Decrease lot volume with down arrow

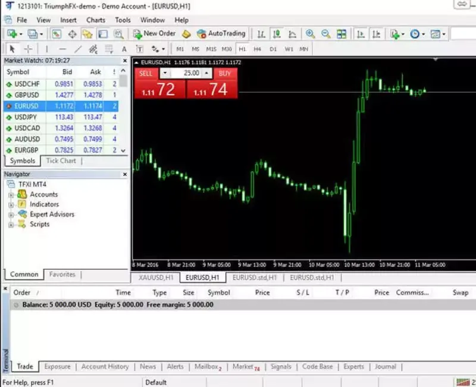click(x=165, y=73)
